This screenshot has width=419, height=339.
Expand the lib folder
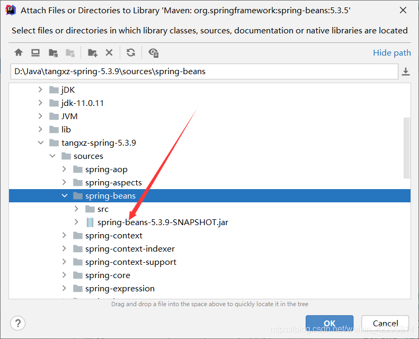tap(40, 129)
